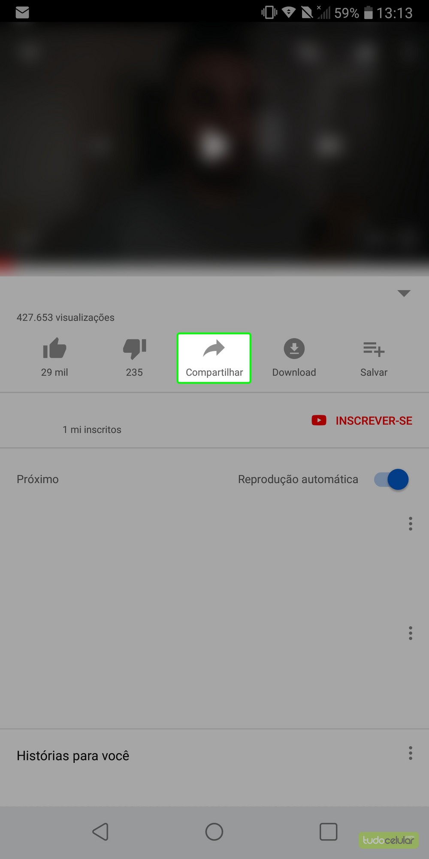Tap the Compartilhar share arrow
Screen dimensions: 429x859
(x=214, y=348)
